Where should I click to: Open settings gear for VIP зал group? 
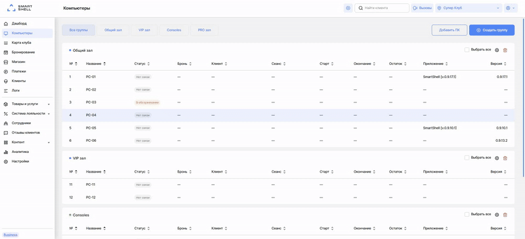click(497, 158)
